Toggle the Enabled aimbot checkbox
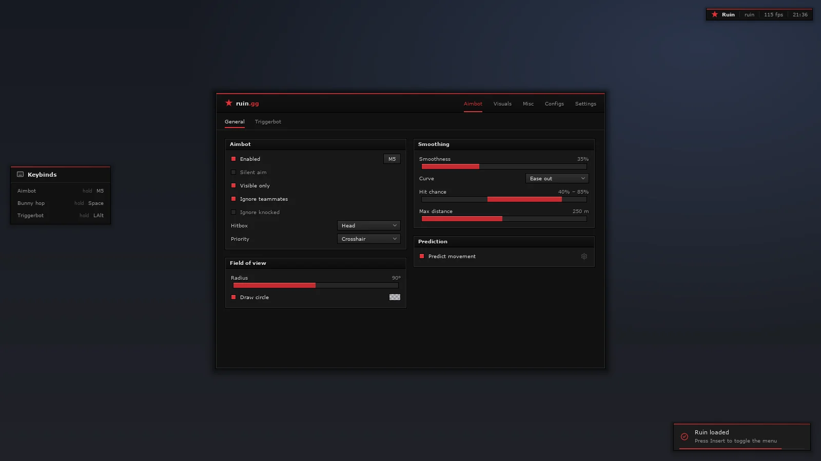821x461 pixels. click(233, 159)
